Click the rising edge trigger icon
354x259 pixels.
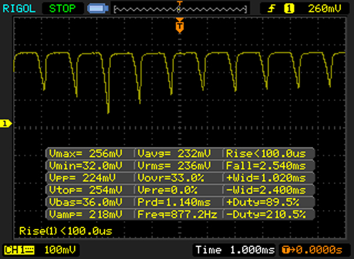click(271, 9)
